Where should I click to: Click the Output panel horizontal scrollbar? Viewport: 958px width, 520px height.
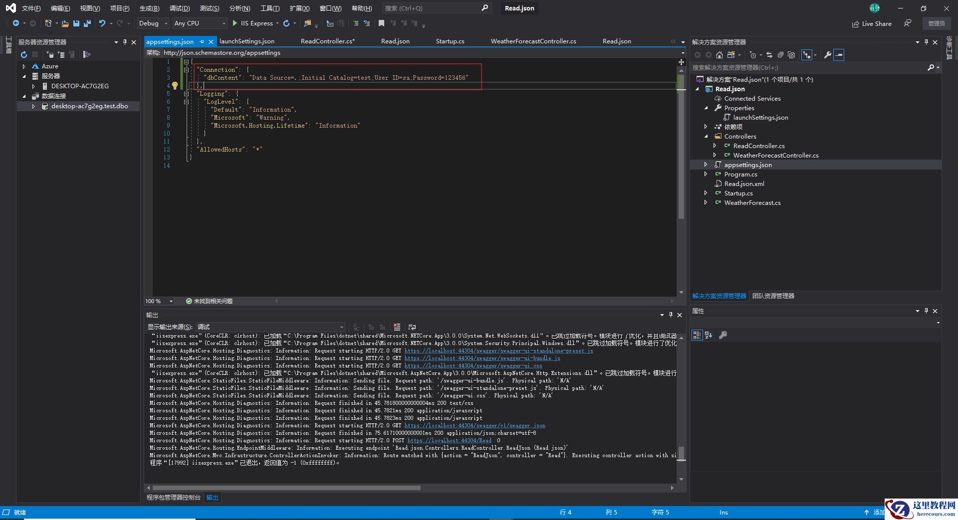pyautogui.click(x=286, y=488)
